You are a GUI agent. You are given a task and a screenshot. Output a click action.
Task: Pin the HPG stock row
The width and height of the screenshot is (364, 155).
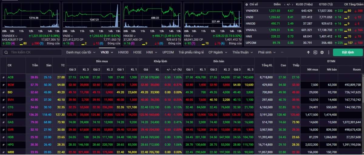click(x=4, y=144)
